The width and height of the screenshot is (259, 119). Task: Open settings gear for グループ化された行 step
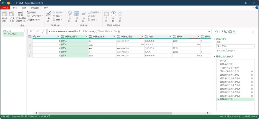252,71
